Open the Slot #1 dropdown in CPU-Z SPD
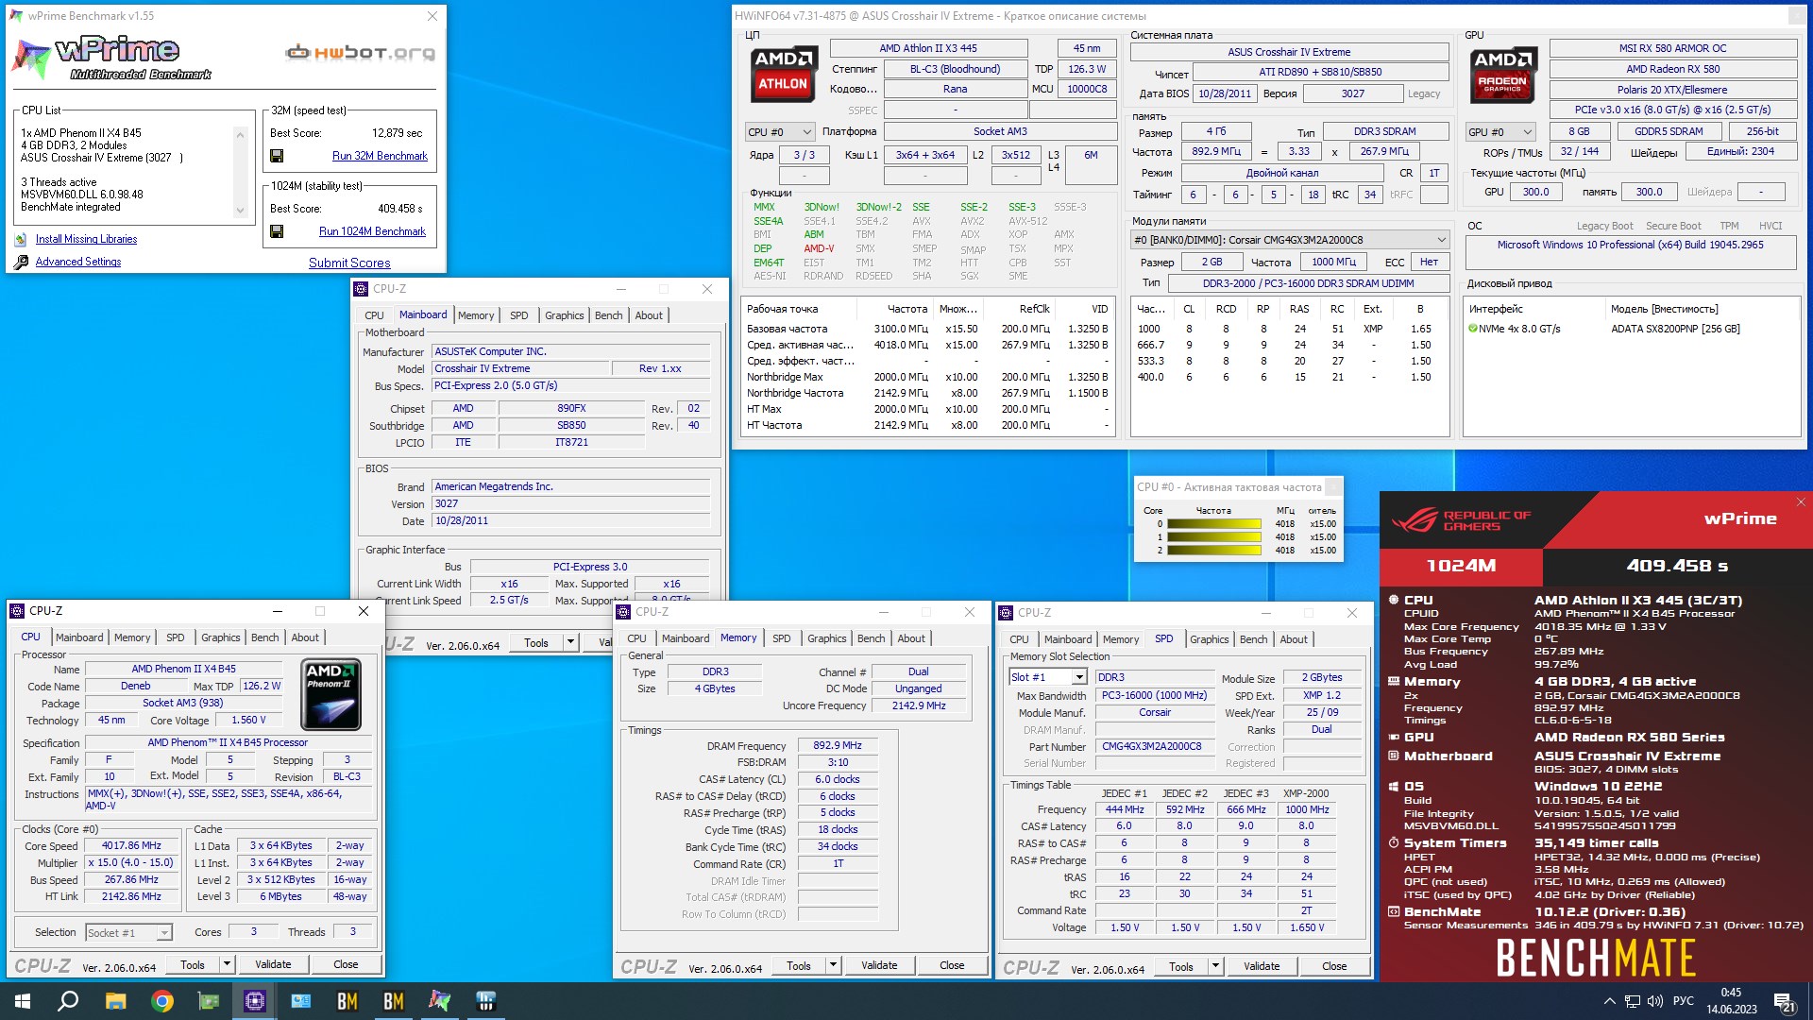 (1048, 677)
